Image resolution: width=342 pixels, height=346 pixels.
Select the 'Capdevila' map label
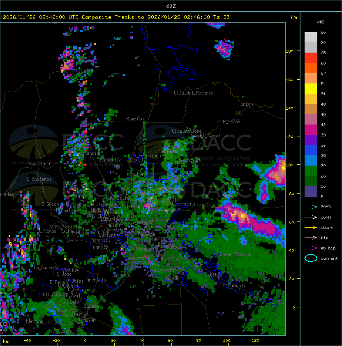pyautogui.click(x=111, y=160)
